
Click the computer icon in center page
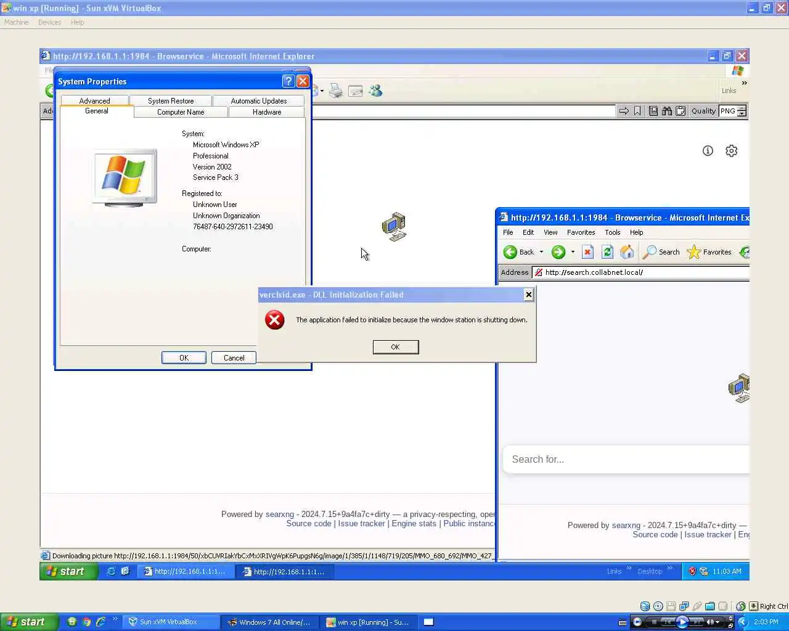pos(394,226)
